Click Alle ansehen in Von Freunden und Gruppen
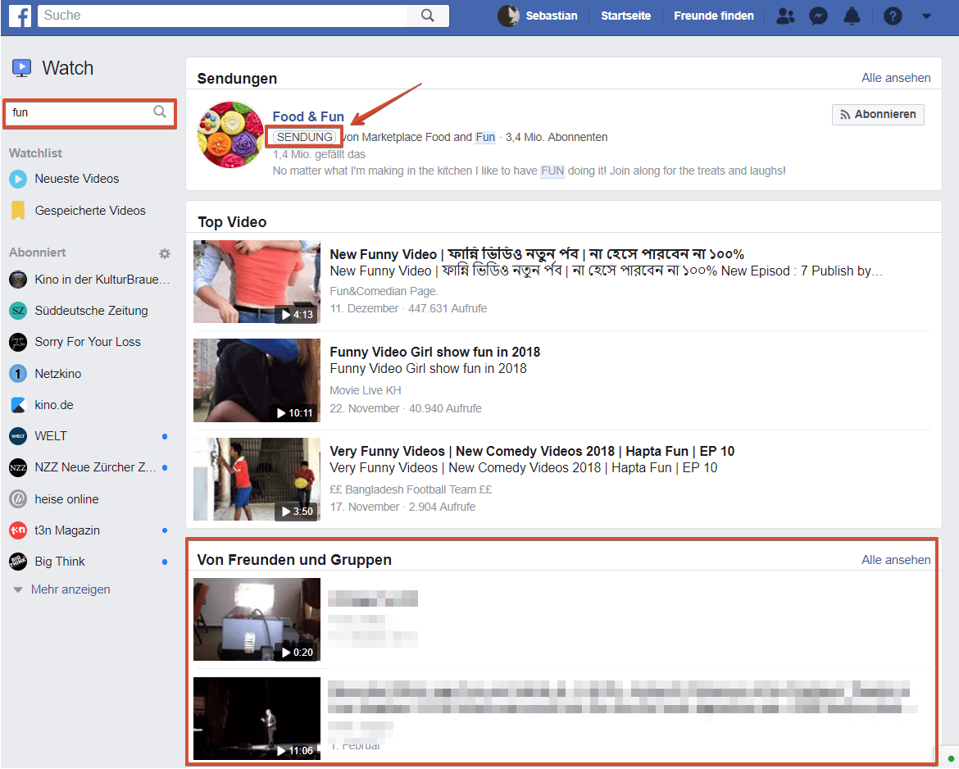 coord(896,560)
